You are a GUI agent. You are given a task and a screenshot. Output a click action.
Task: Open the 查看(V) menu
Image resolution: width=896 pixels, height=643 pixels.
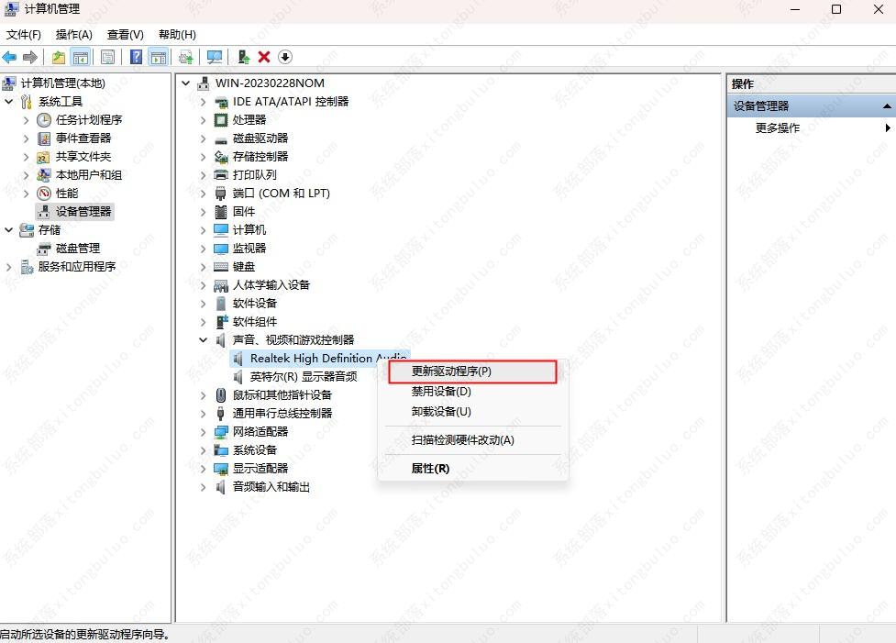click(x=125, y=34)
